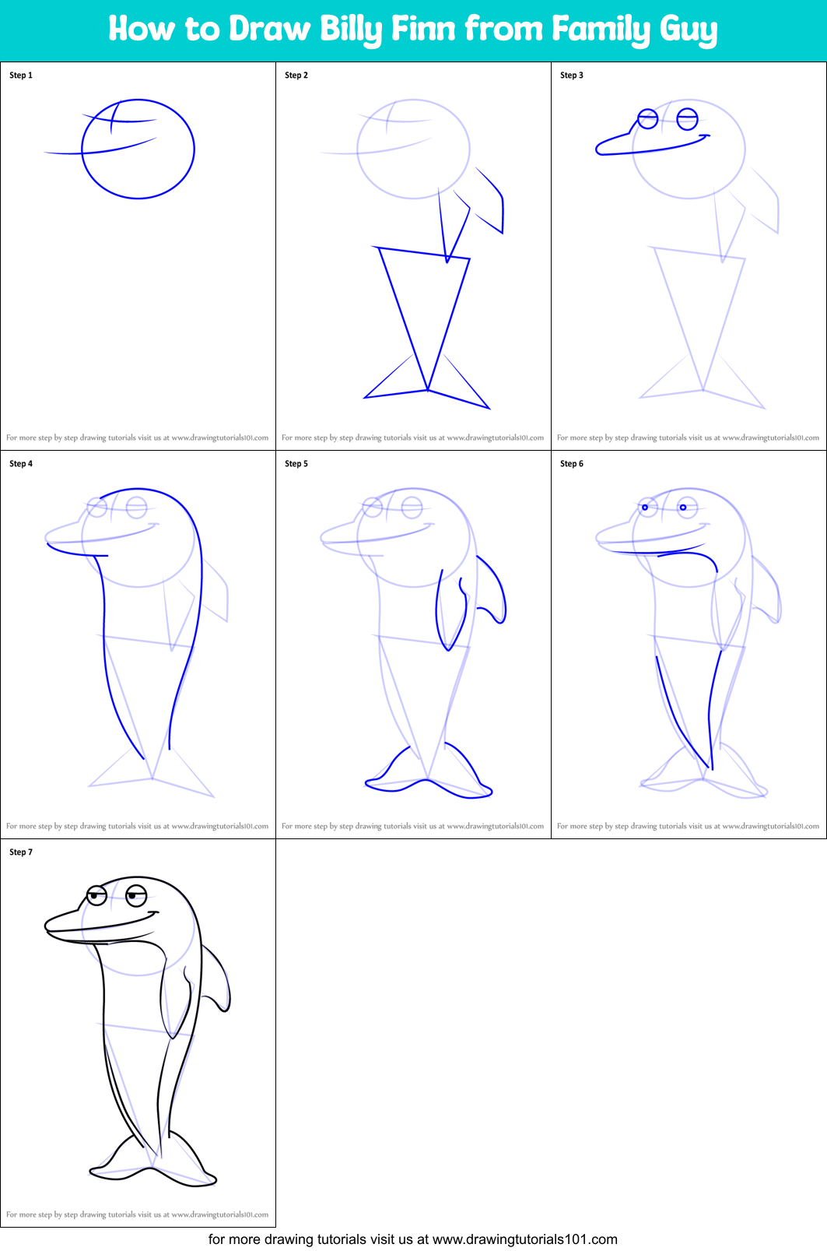The width and height of the screenshot is (827, 1251).
Task: Click the 'Step 2' label
Action: [296, 76]
